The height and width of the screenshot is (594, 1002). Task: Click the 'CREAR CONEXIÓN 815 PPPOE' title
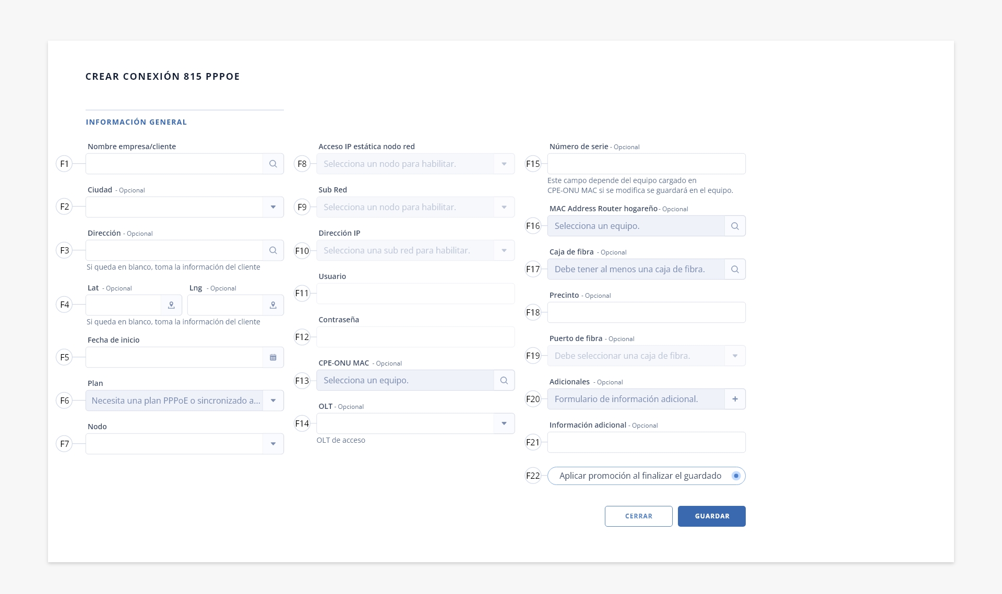click(x=163, y=76)
